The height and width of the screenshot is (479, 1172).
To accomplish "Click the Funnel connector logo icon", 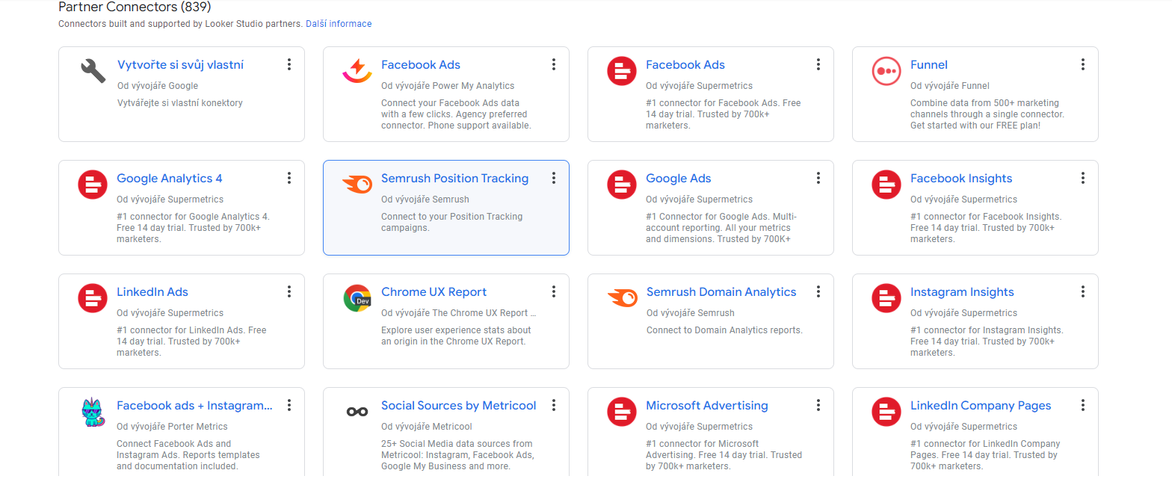I will 886,71.
